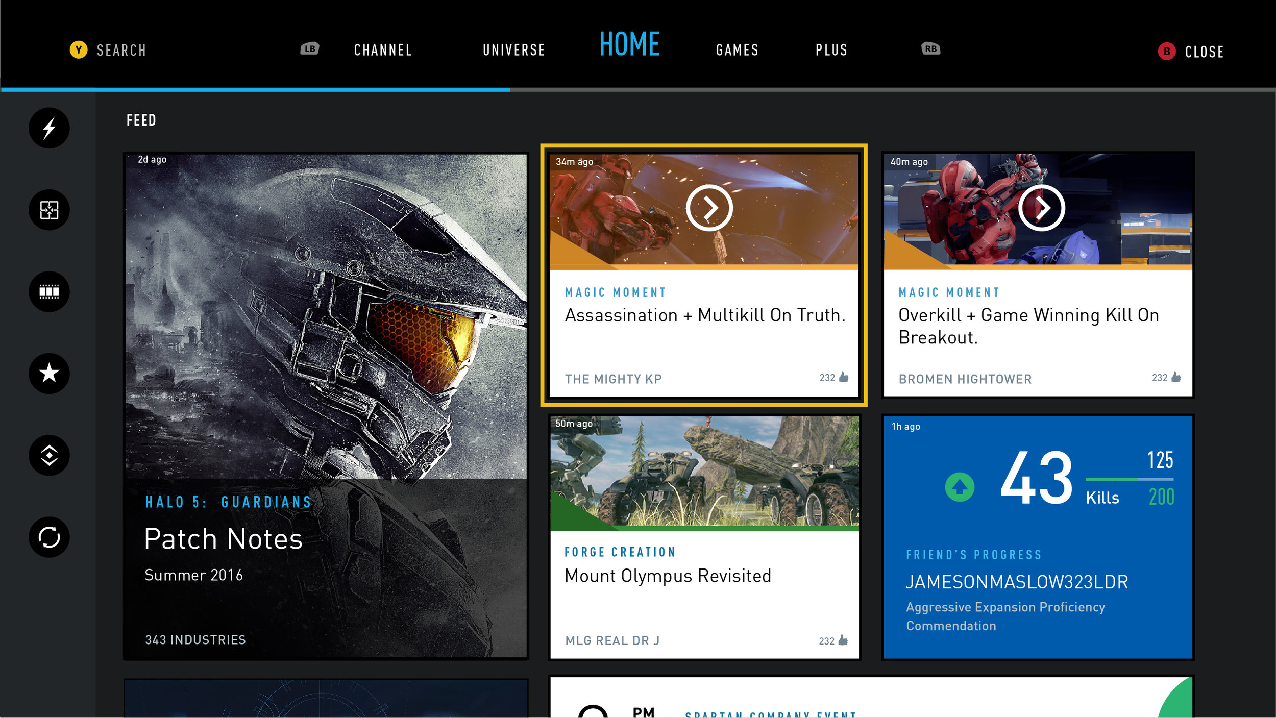Screen dimensions: 1276x718
Task: Open the Patch Notes Summer 2016 card
Action: [x=326, y=406]
